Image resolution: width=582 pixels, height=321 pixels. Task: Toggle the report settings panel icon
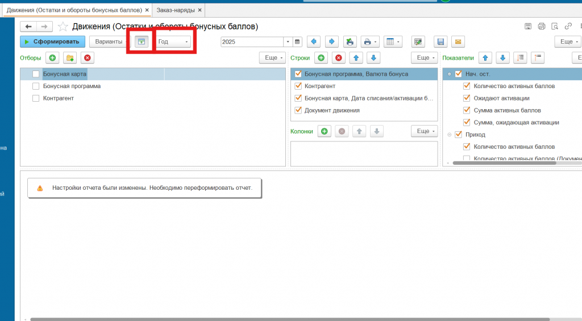141,41
